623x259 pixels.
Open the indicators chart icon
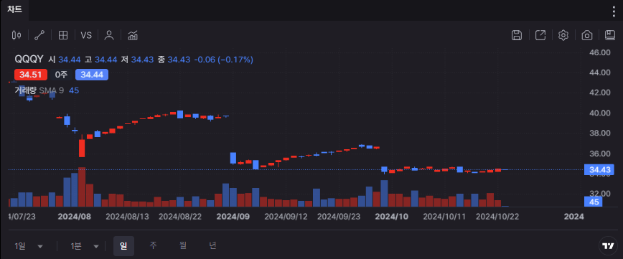click(133, 35)
